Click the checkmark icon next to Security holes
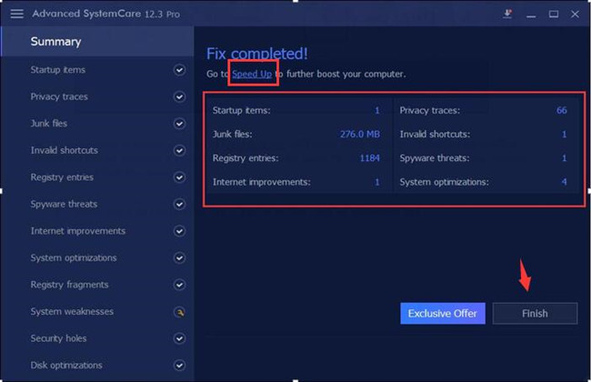The width and height of the screenshot is (591, 382). (x=179, y=338)
